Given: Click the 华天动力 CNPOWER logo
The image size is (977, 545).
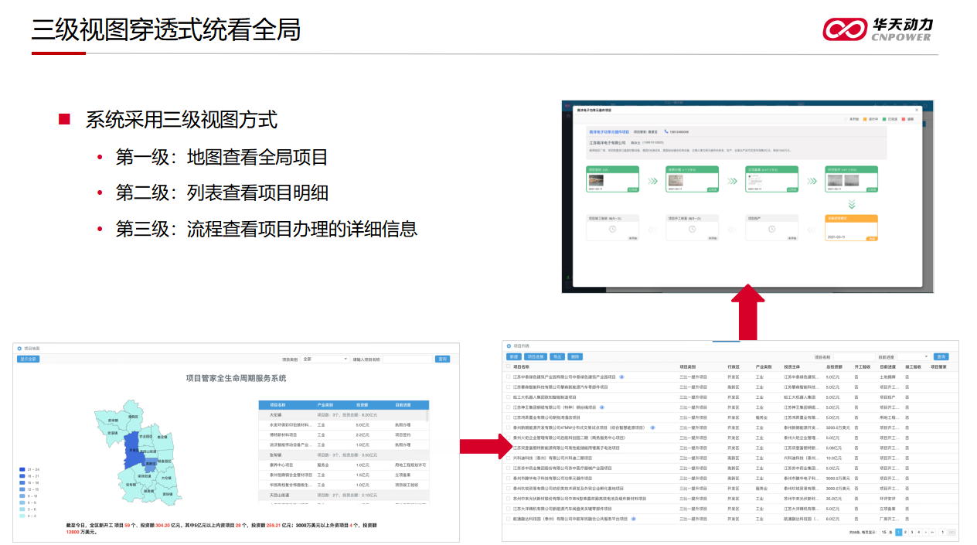Looking at the screenshot, I should point(877,29).
